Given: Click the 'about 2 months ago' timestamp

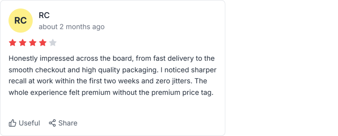Looking at the screenshot, I should 71,27.
